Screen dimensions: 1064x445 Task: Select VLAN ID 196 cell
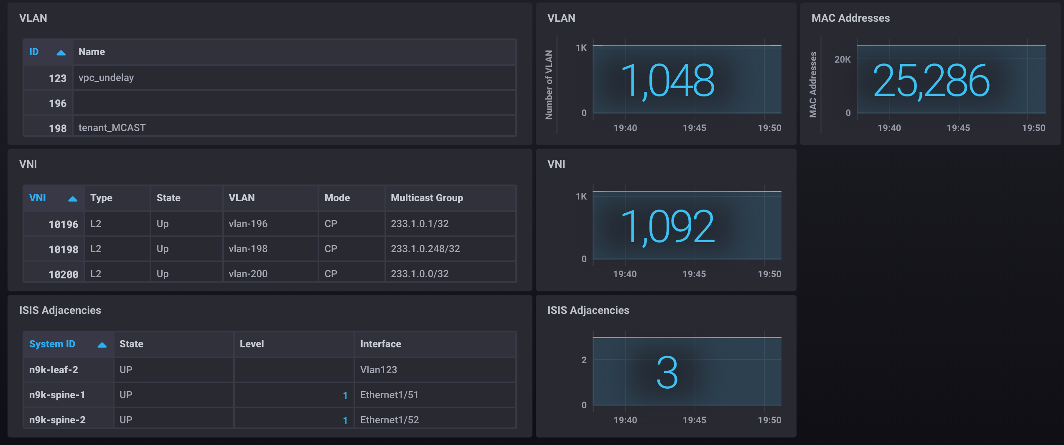(x=48, y=103)
